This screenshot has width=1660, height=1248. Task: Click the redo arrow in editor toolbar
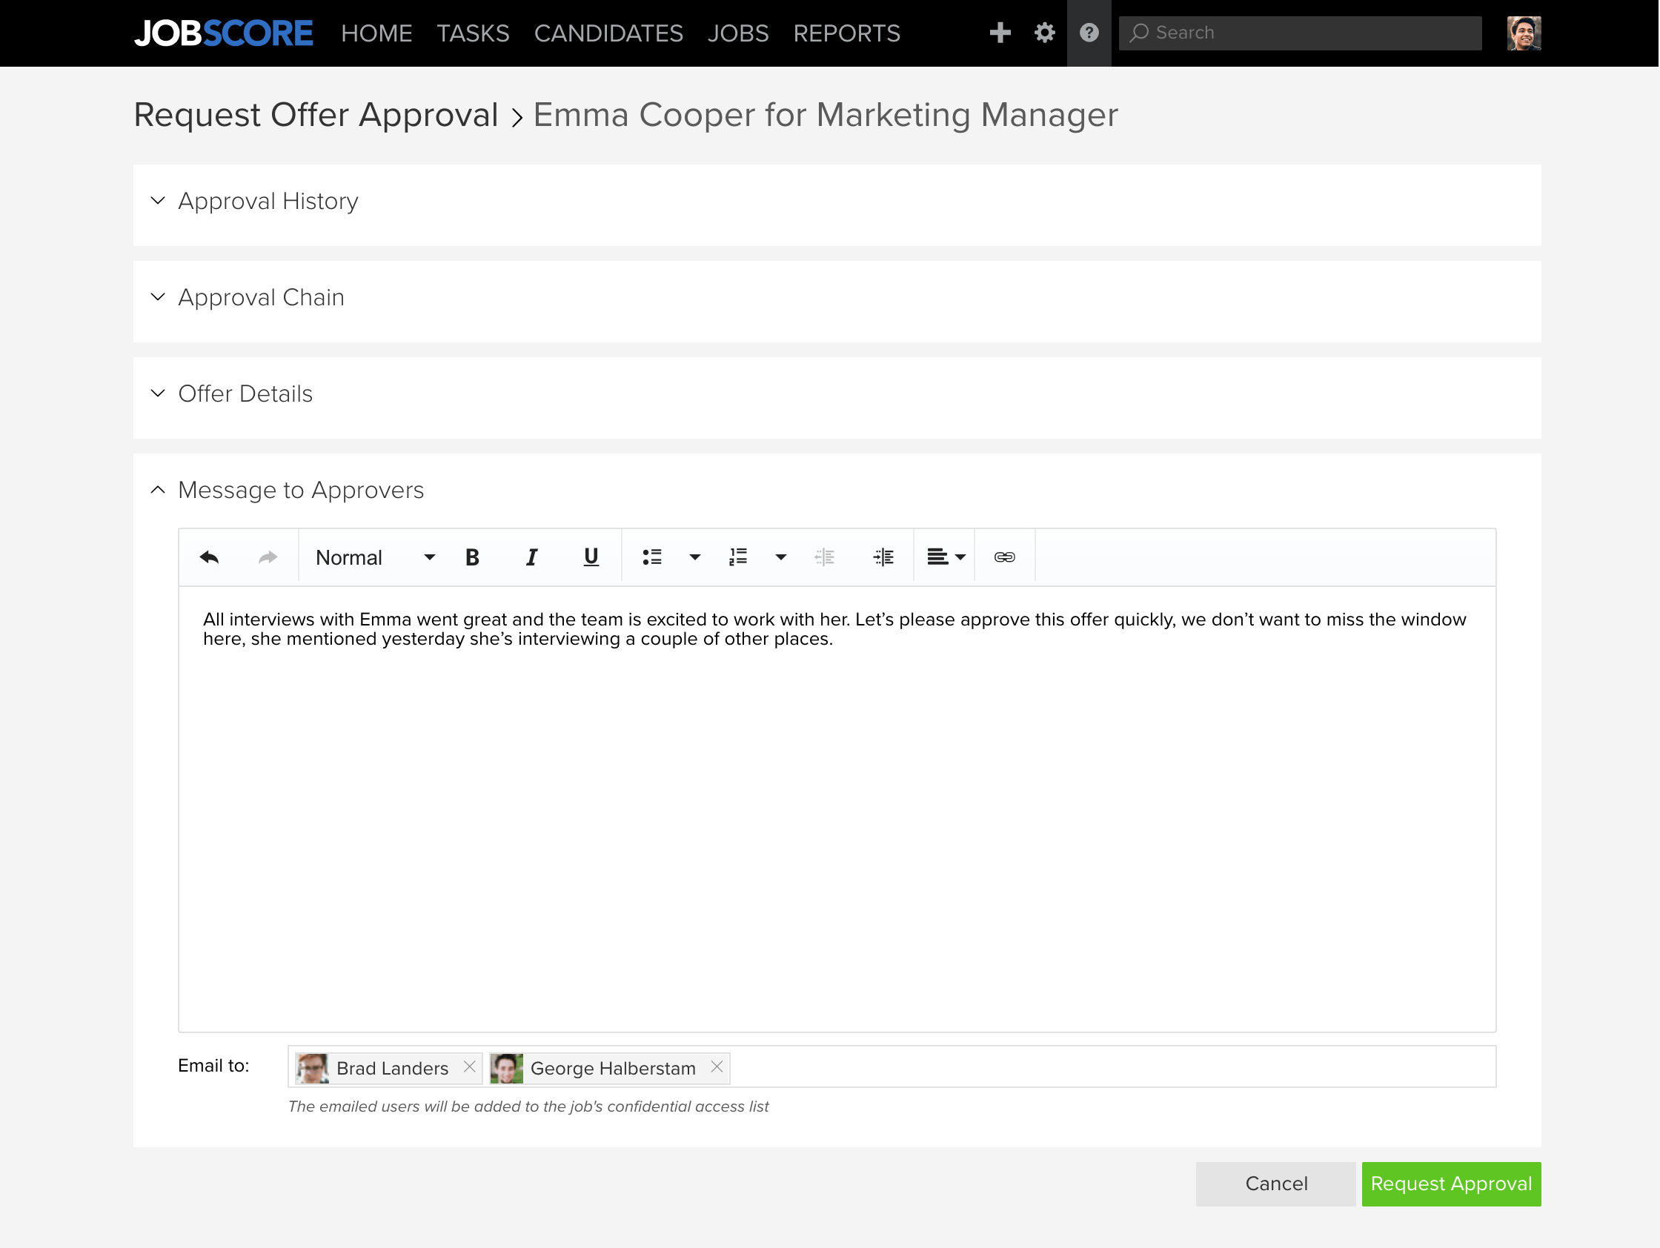click(x=268, y=557)
